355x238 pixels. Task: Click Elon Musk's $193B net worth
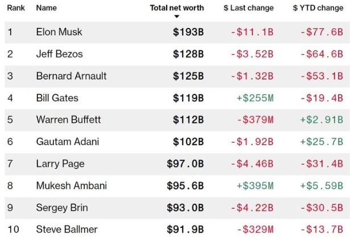(188, 32)
